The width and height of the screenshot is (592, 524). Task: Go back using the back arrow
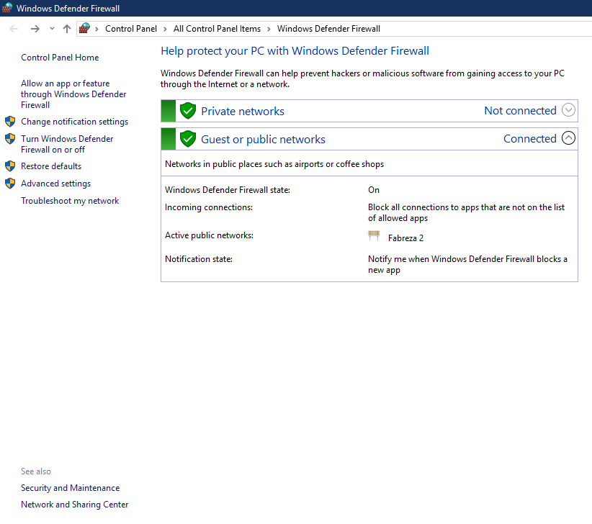click(x=14, y=29)
